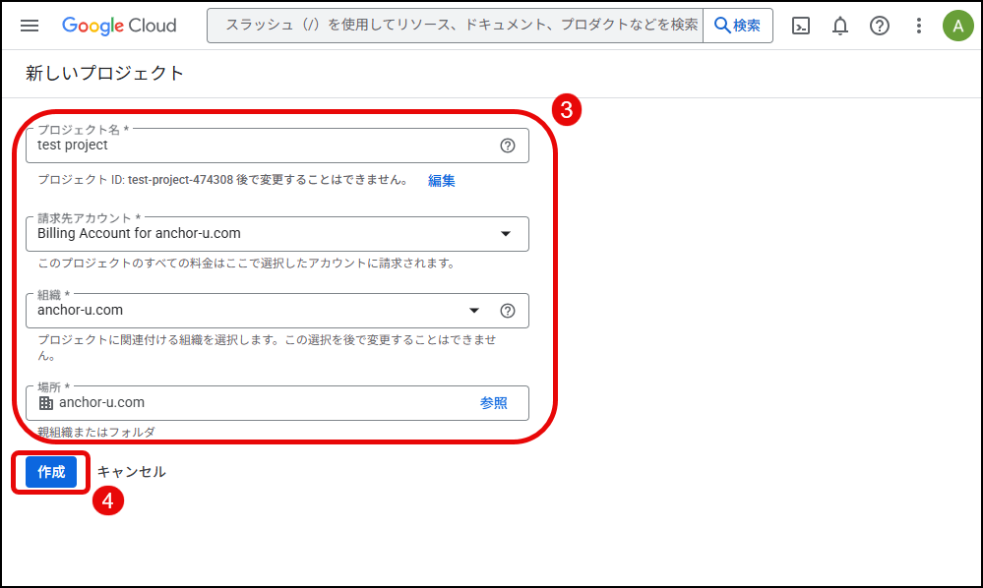Click the プロジェクト名 text field
This screenshot has width=983, height=588.
[x=256, y=146]
